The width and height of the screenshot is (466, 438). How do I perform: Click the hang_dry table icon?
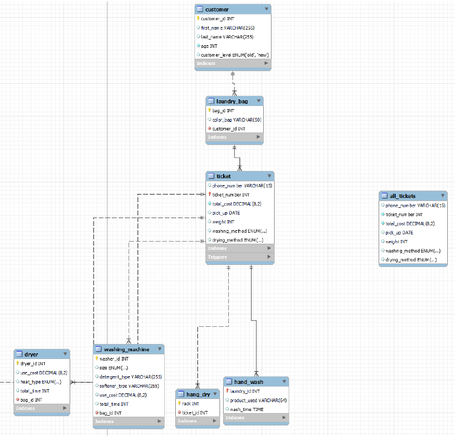click(x=180, y=394)
